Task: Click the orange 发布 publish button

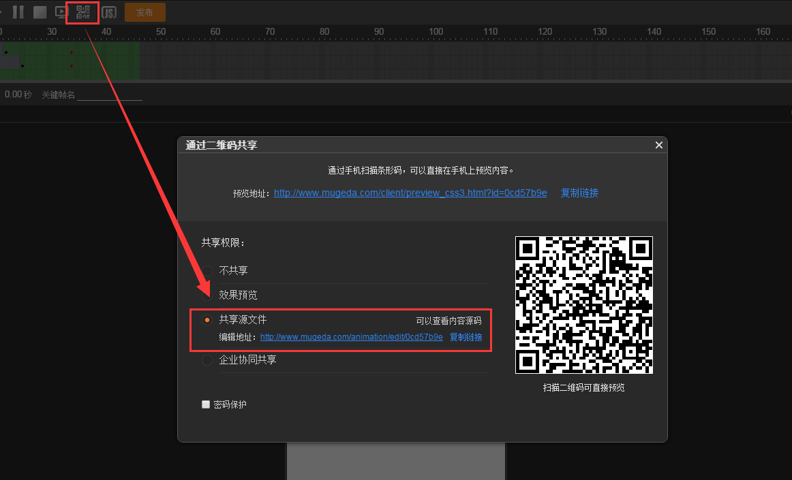Action: pos(145,12)
